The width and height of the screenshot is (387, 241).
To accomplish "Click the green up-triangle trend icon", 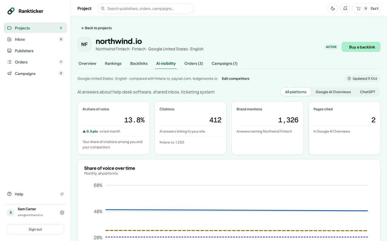I will click(x=84, y=131).
